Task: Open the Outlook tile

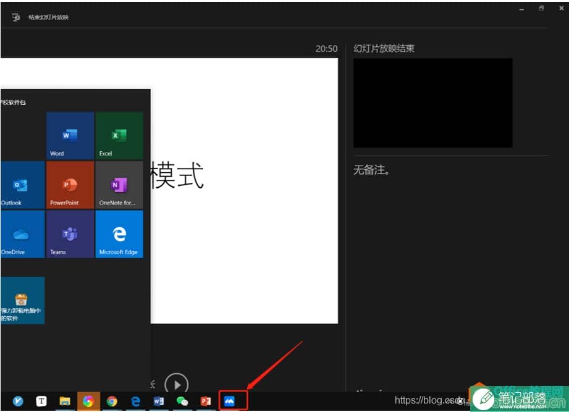Action: 22,185
